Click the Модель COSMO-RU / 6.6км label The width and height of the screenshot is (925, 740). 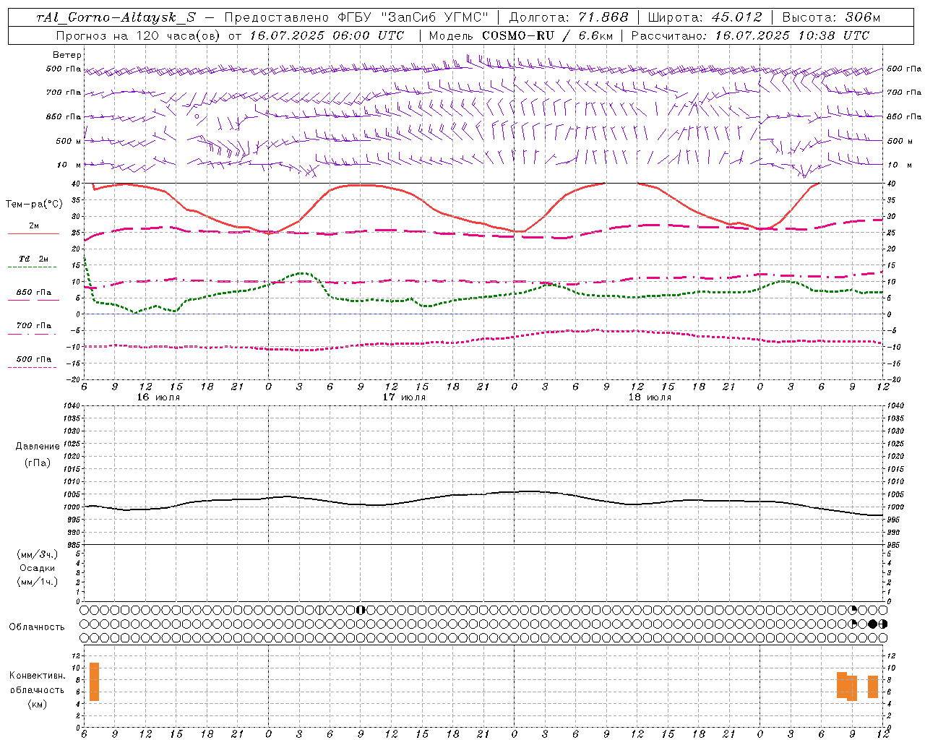tap(520, 35)
